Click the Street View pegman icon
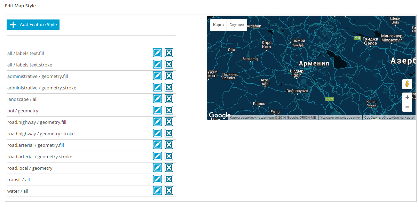418x207 pixels. [407, 84]
